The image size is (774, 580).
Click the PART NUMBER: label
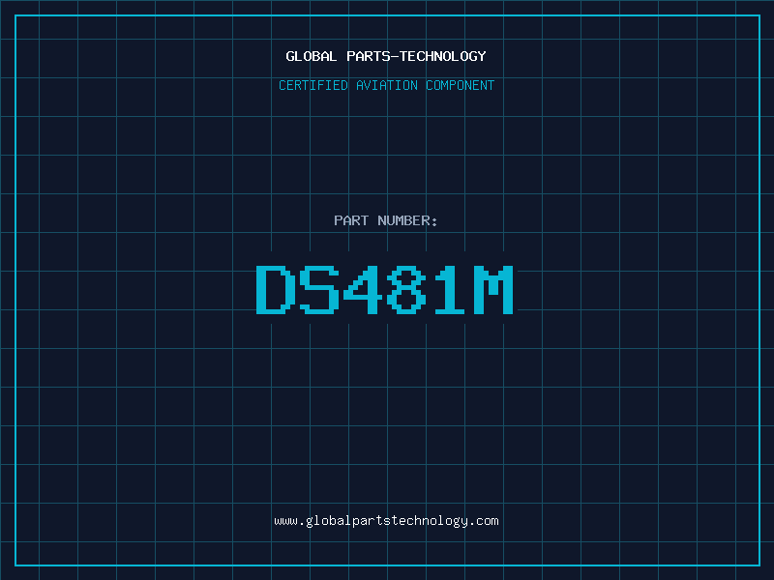(385, 220)
